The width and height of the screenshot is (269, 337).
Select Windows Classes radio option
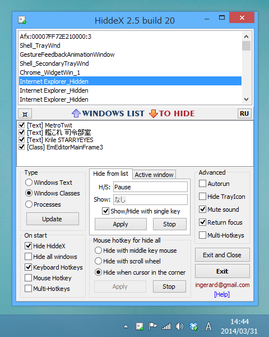point(53,193)
